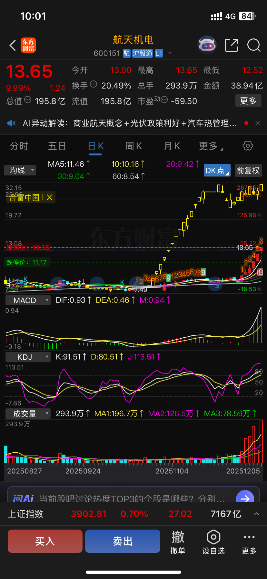Tap the 更多 quote details button

248,101
